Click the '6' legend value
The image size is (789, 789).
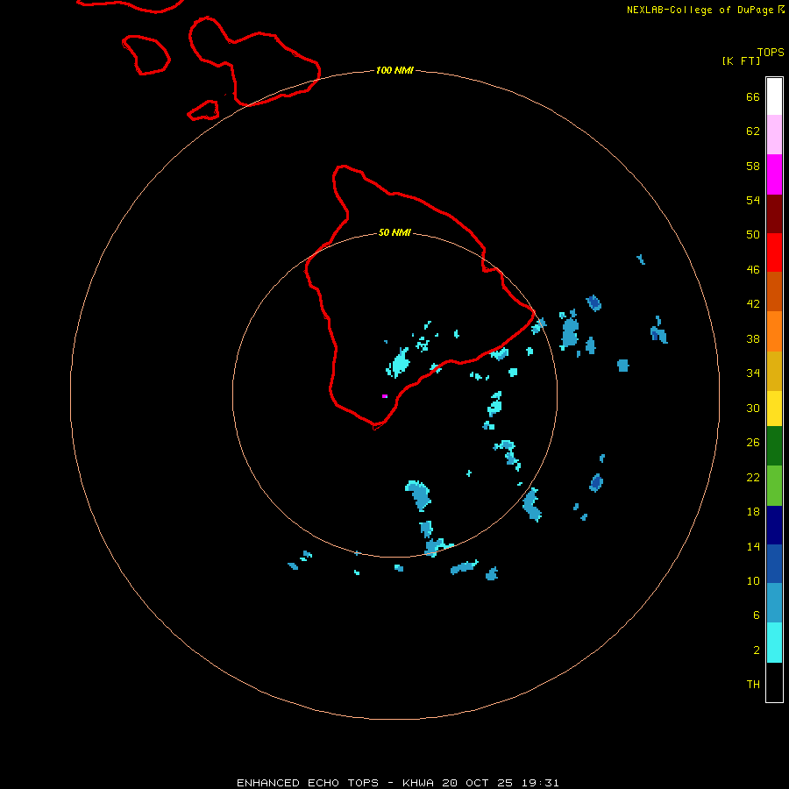pyautogui.click(x=757, y=615)
